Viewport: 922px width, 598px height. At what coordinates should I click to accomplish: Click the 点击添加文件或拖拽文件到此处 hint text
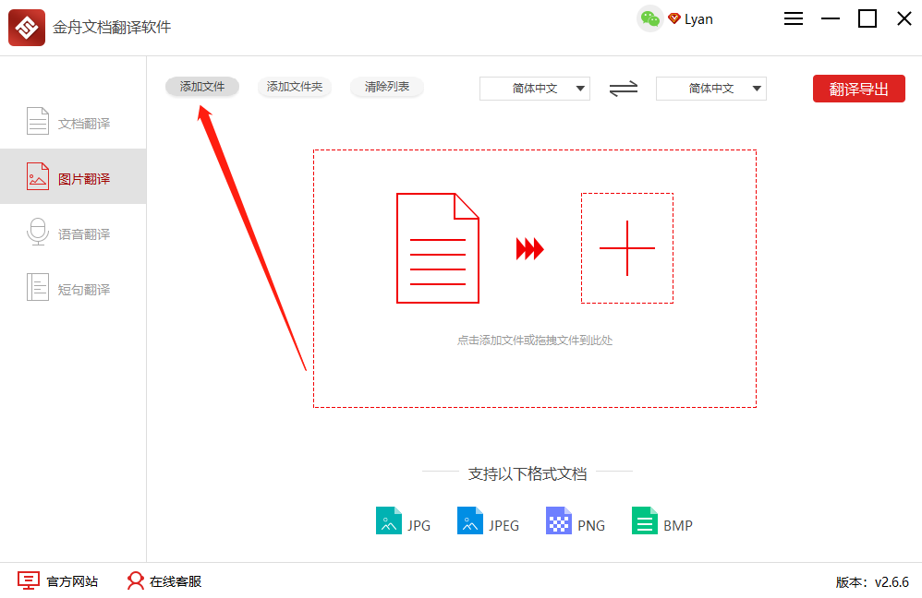pyautogui.click(x=535, y=341)
